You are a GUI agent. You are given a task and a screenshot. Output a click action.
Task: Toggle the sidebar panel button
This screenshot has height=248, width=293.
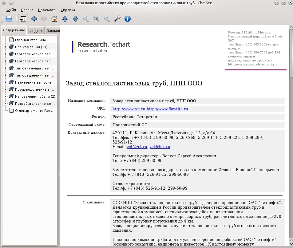(x=23, y=19)
